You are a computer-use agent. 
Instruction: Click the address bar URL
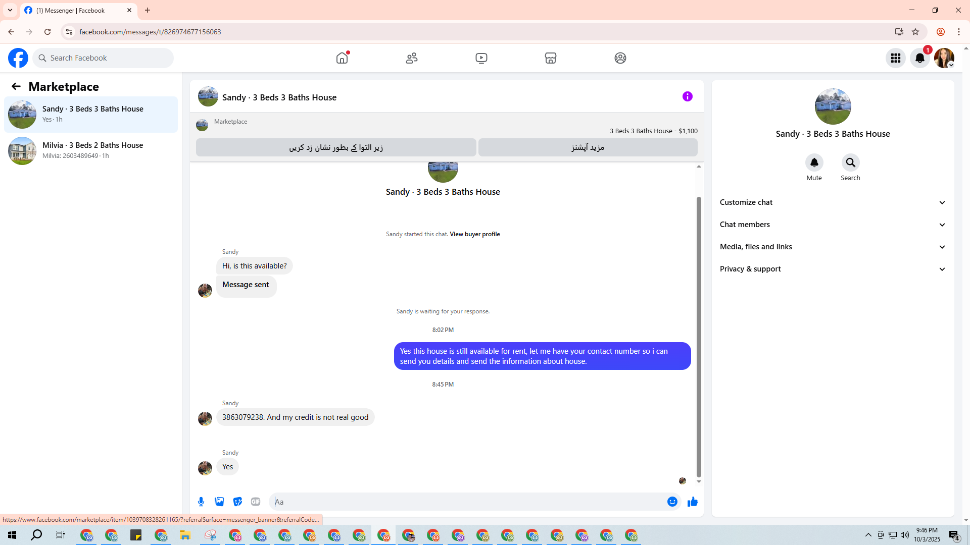point(150,32)
